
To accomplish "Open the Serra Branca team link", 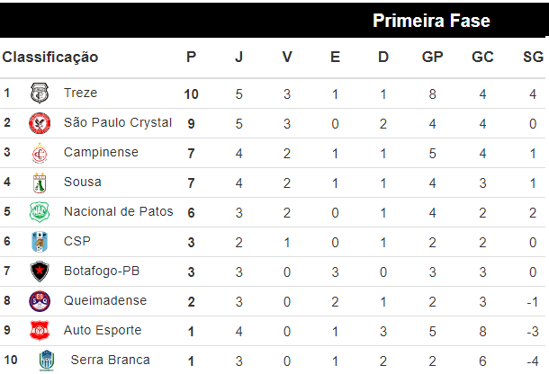I will (x=110, y=360).
